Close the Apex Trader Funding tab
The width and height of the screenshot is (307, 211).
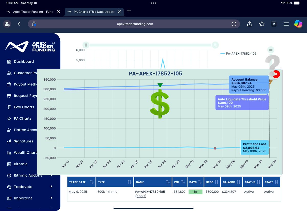(x=59, y=12)
